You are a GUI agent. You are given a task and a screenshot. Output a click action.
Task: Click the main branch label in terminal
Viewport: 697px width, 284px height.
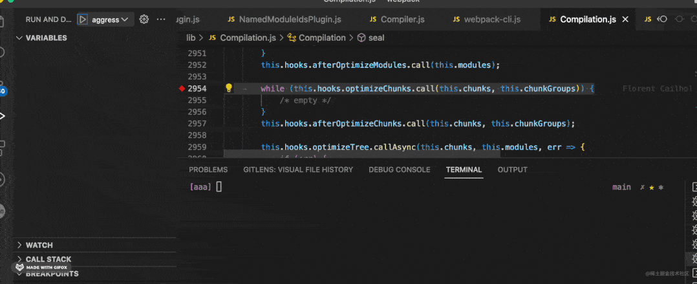[621, 187]
